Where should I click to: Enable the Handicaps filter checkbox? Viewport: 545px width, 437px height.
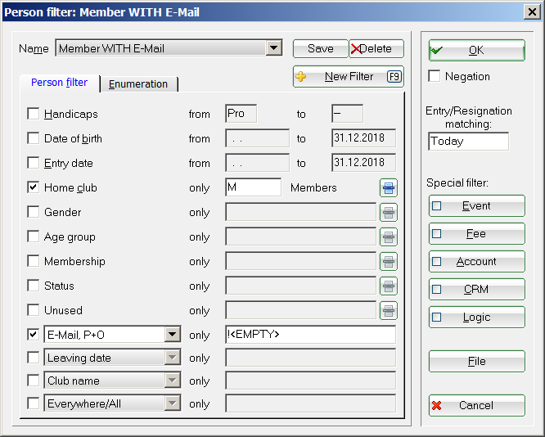click(34, 114)
